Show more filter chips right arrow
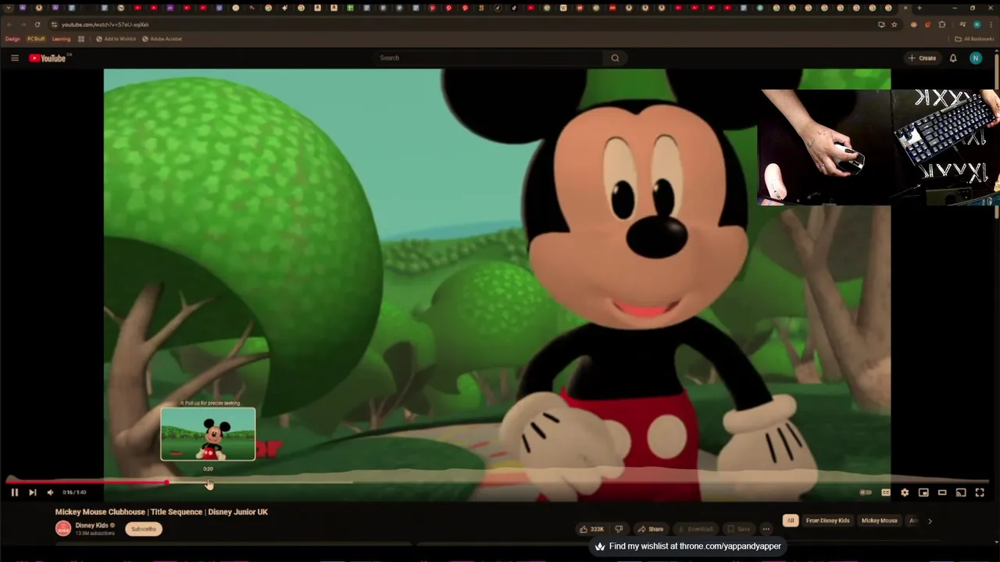Screen dimensions: 1000x562 click(x=930, y=521)
